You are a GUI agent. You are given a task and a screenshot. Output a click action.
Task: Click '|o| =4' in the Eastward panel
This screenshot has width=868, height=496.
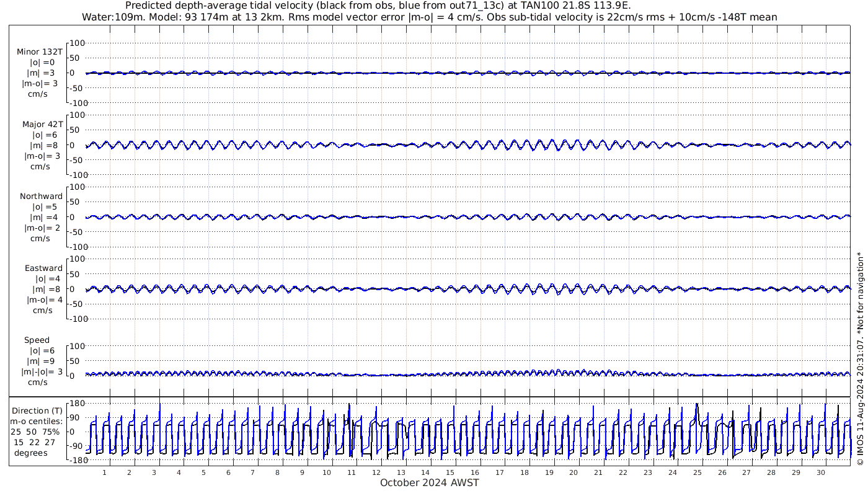pos(46,278)
